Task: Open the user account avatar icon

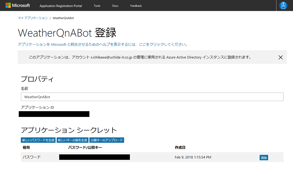Action: tap(283, 5)
